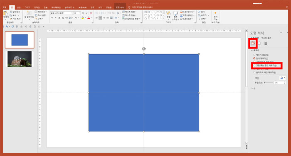Select slide 2 thumbnail with photo

coord(20,59)
